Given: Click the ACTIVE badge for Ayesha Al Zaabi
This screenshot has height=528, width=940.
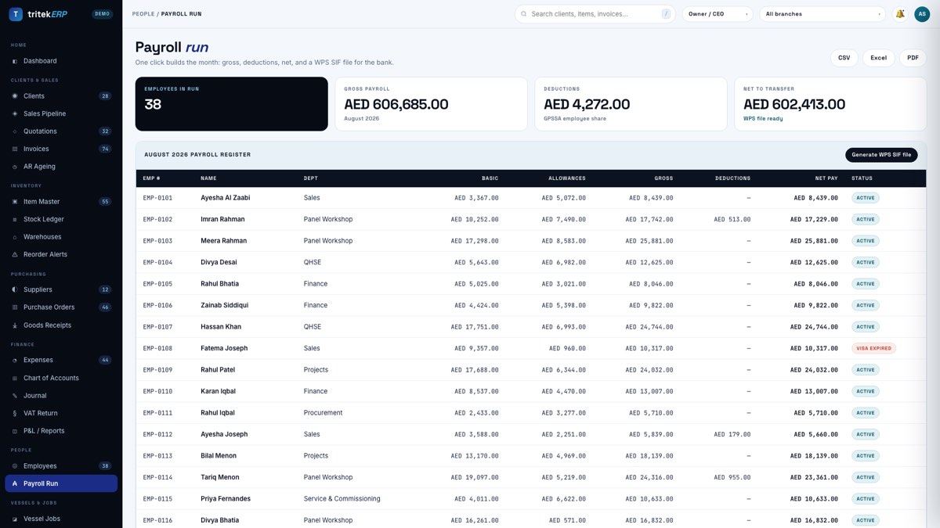Looking at the screenshot, I should click(866, 198).
